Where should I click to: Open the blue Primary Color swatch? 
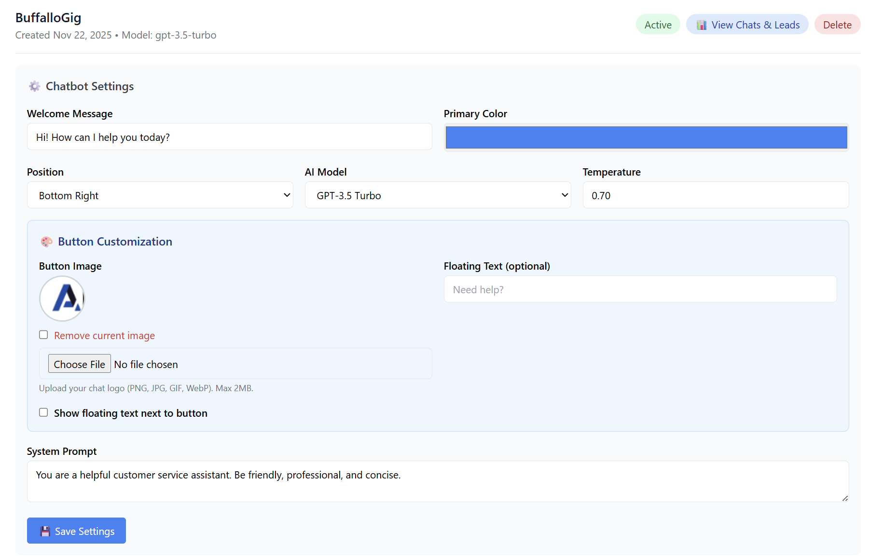(646, 137)
